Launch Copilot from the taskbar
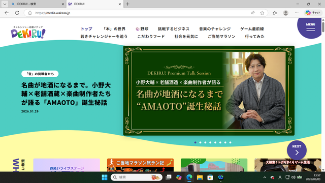The width and height of the screenshot is (325, 183). coord(179,177)
